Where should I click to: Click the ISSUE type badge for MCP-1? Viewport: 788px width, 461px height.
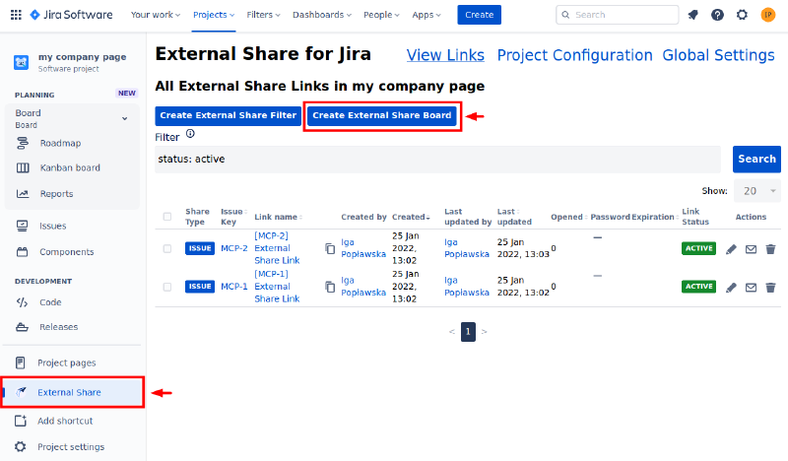pos(200,287)
